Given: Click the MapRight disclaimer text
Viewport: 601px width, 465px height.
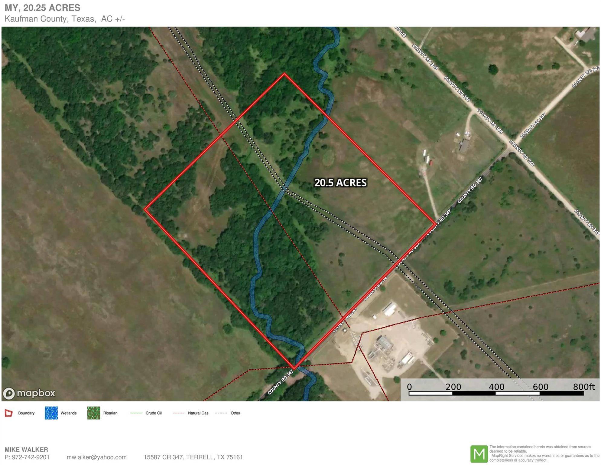Looking at the screenshot, I should (x=544, y=453).
